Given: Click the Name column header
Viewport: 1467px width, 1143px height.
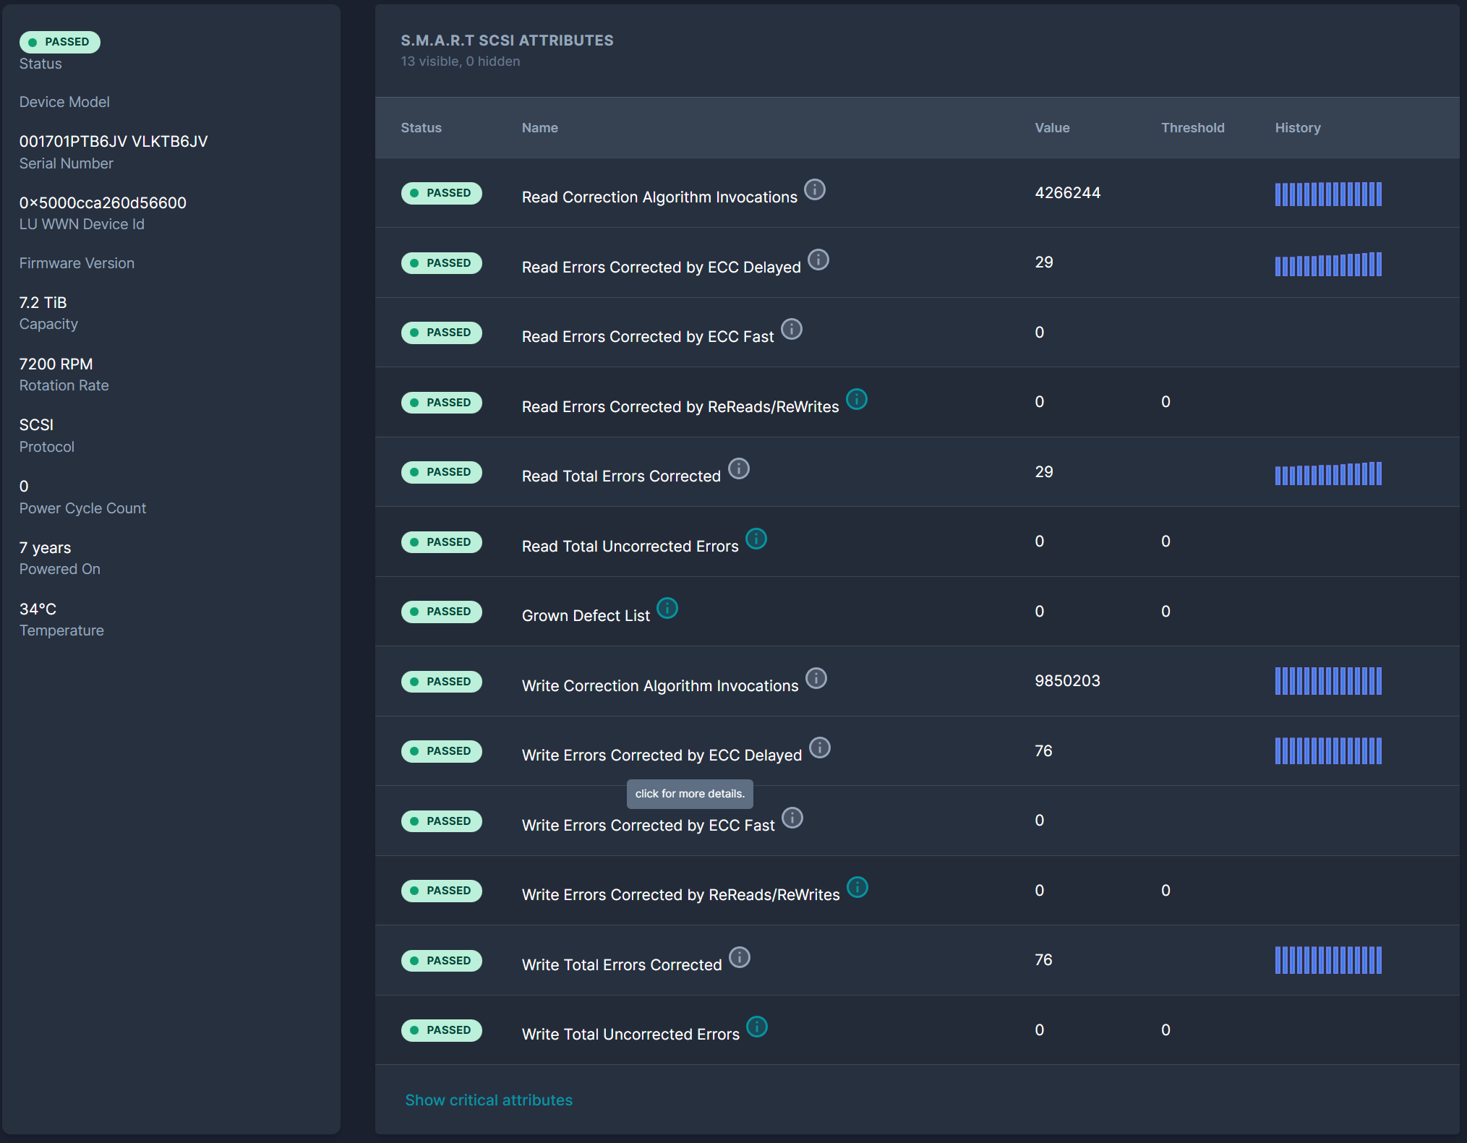Looking at the screenshot, I should point(539,128).
